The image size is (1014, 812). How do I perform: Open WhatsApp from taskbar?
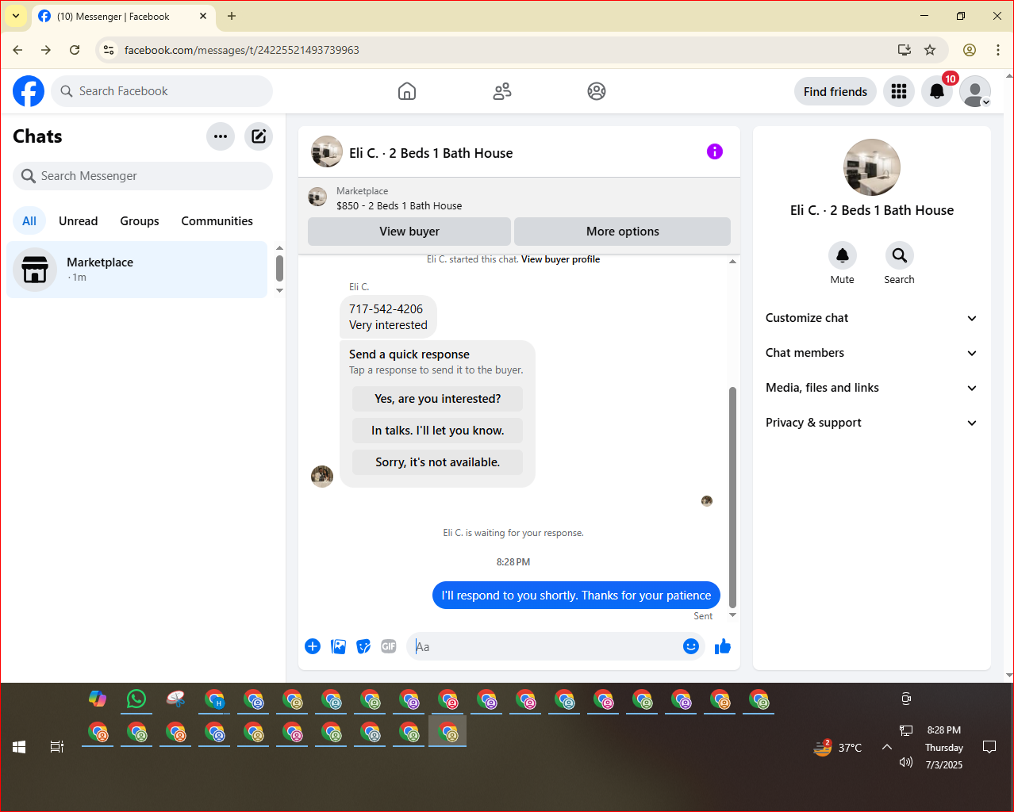tap(136, 699)
